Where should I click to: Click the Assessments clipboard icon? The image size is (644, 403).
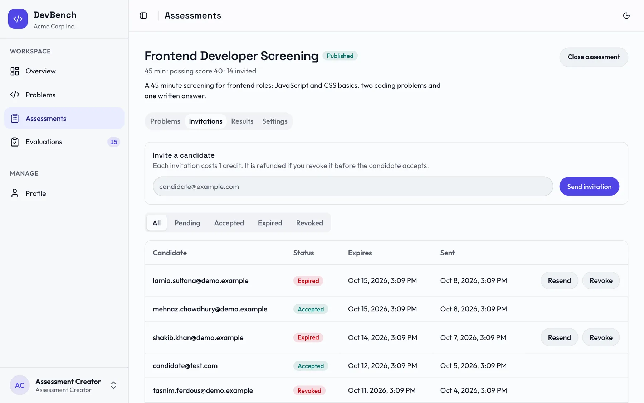pos(15,118)
